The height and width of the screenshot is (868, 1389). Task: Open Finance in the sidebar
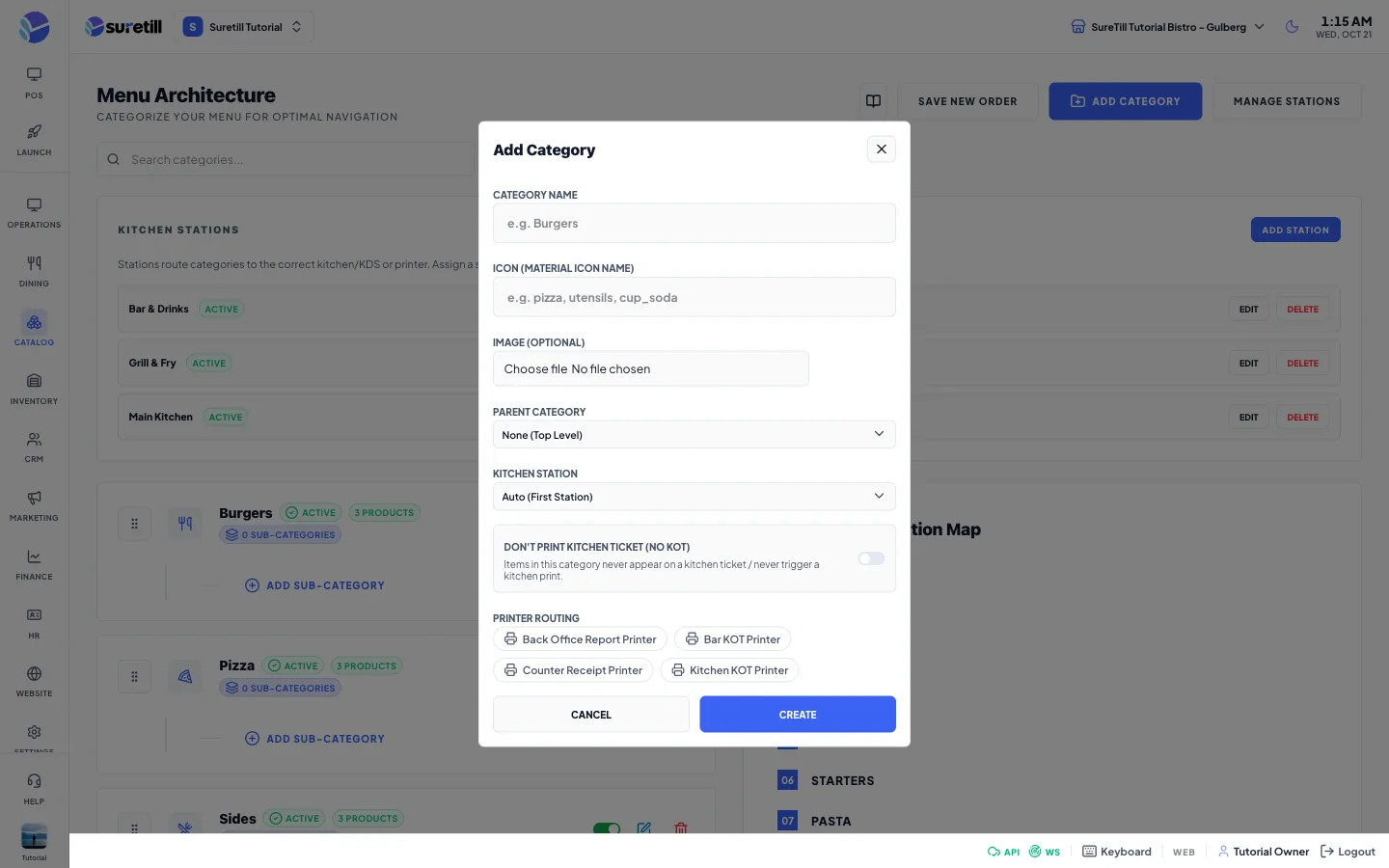(x=34, y=565)
